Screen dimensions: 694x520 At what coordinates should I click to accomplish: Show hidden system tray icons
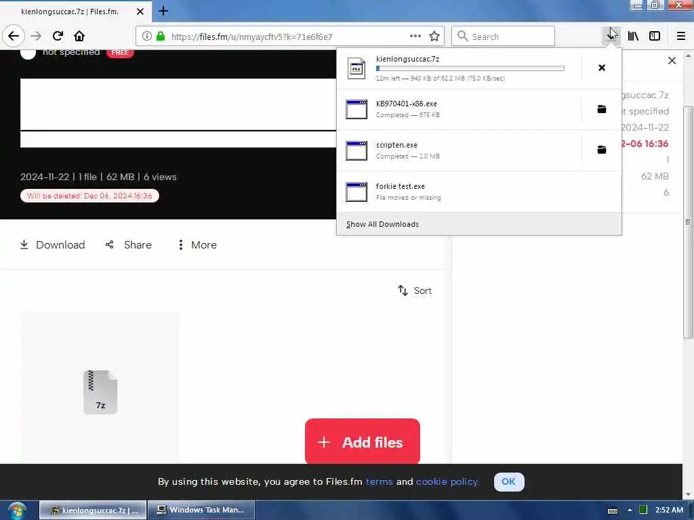[x=630, y=511]
